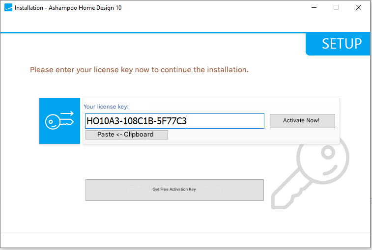Click the 'Your license key:' label
Viewport: 372px width, 250px height.
[x=106, y=107]
